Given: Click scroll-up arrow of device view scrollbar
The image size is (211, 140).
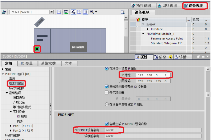Looking at the screenshot, I should click(126, 17).
